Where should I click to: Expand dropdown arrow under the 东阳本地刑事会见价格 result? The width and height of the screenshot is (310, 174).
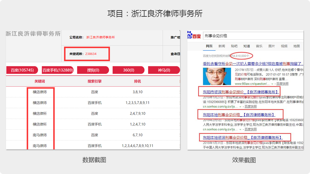(x=240, y=130)
